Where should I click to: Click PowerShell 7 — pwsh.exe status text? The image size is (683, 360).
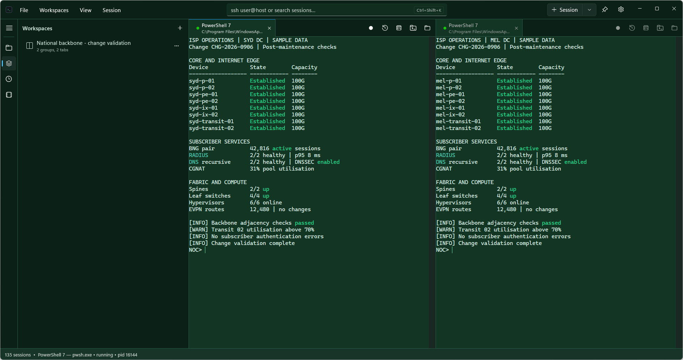[x=65, y=355]
